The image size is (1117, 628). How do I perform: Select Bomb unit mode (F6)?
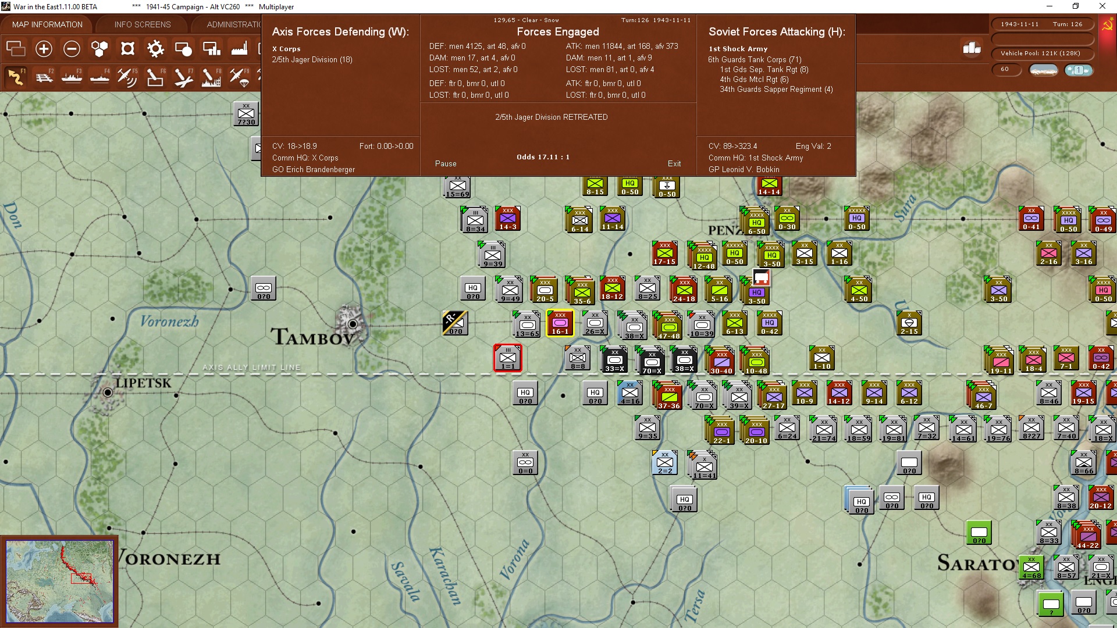pyautogui.click(x=155, y=77)
